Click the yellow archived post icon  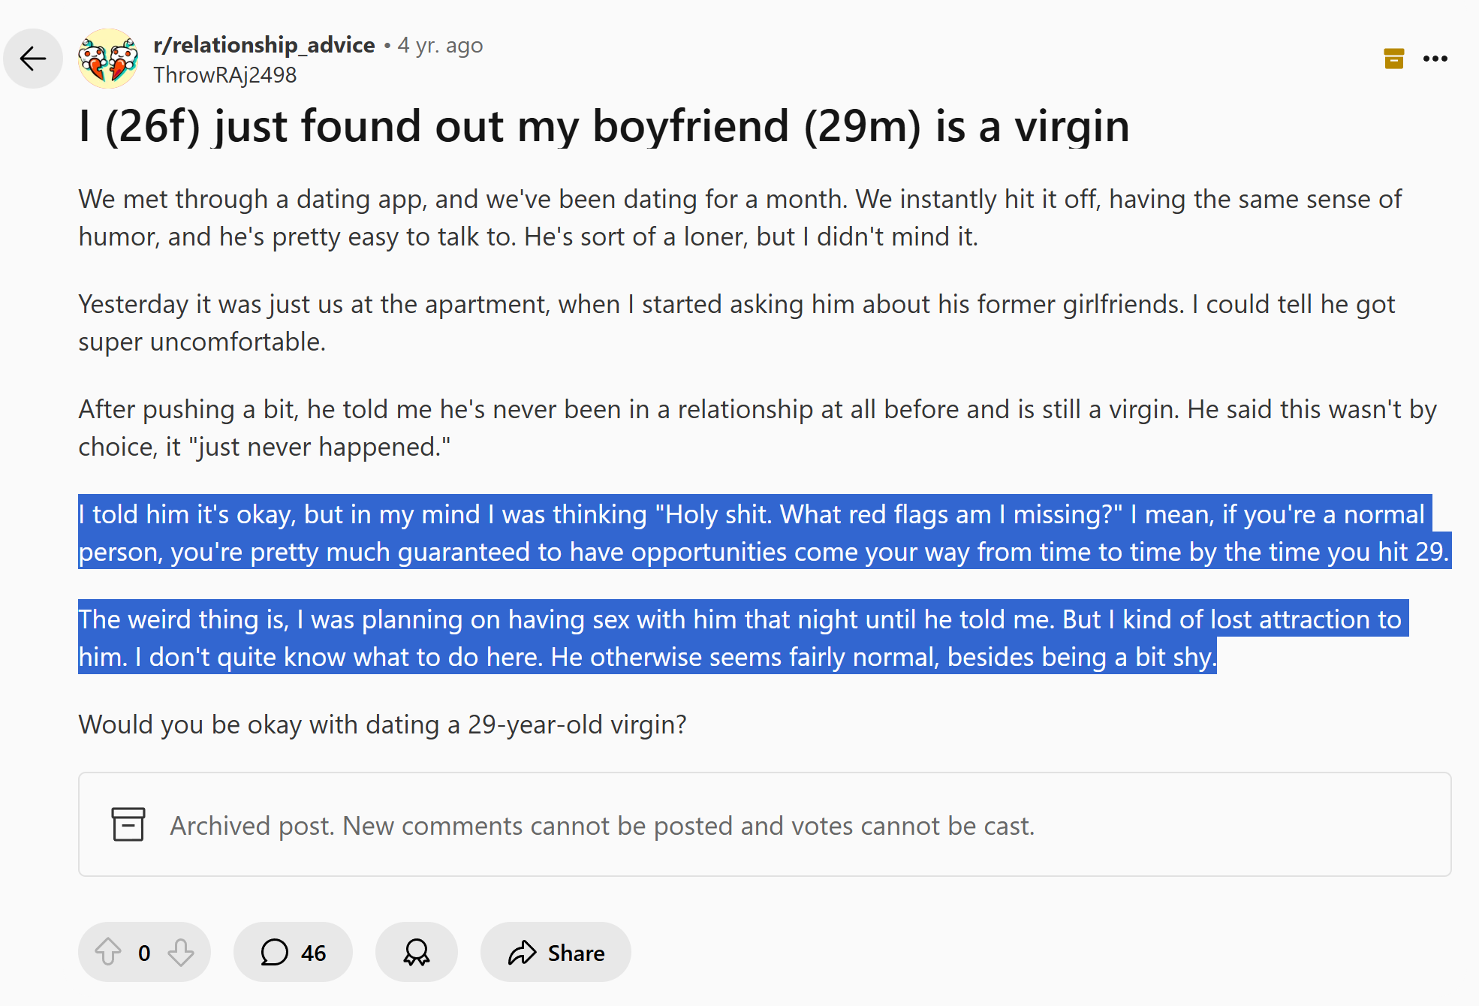coord(1393,59)
